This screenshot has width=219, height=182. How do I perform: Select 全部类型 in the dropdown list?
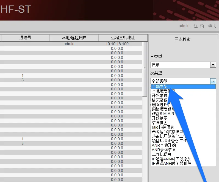(x=183, y=86)
